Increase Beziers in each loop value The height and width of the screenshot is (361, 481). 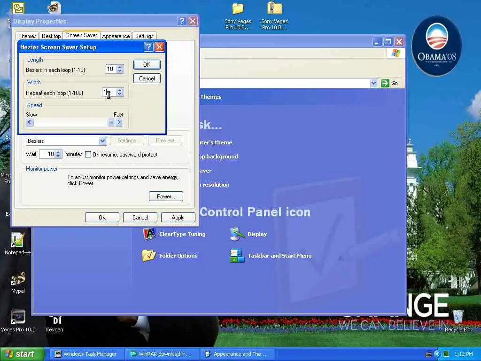tap(120, 67)
